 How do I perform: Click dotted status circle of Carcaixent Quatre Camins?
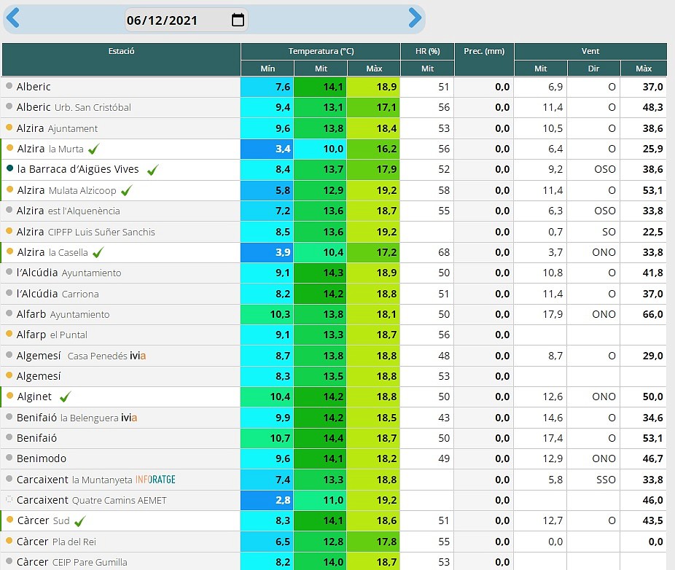(9, 499)
